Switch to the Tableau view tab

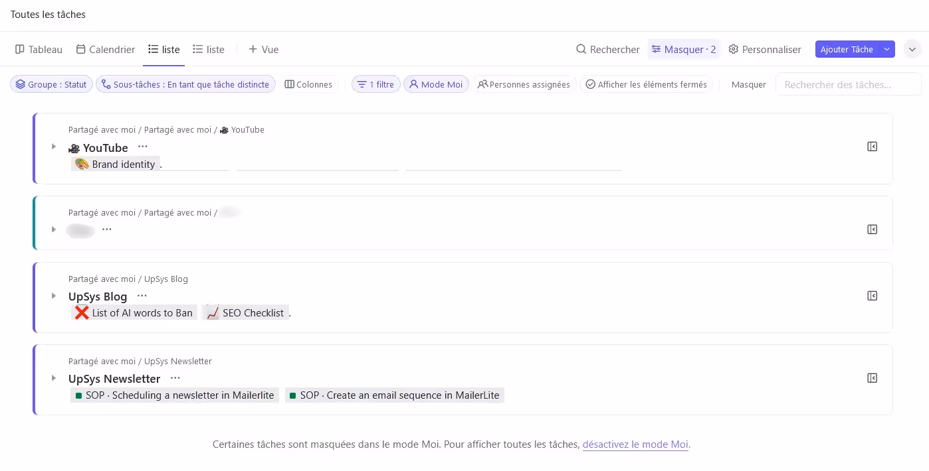coord(38,49)
